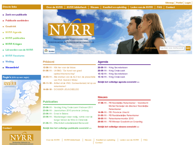Open Verslag Kring Onderzoek 8 februari 2011
This screenshot has height=145, width=194.
coord(73,107)
